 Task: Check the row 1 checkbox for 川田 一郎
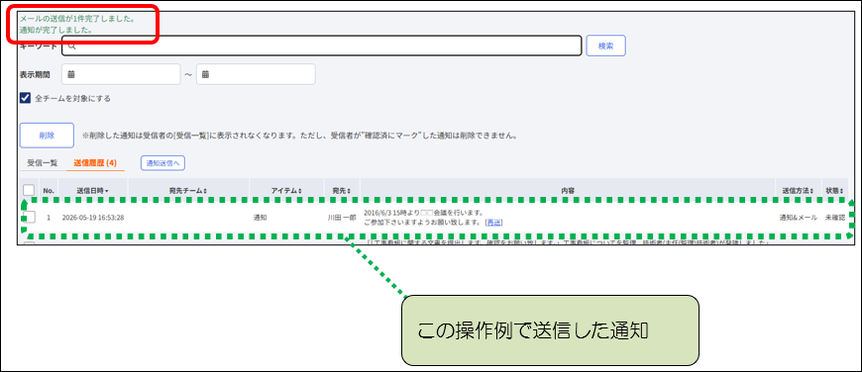click(x=29, y=218)
